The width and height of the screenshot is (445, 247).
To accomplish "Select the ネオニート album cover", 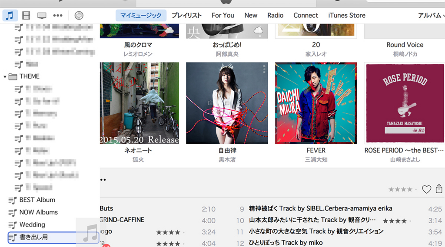I will click(x=139, y=103).
